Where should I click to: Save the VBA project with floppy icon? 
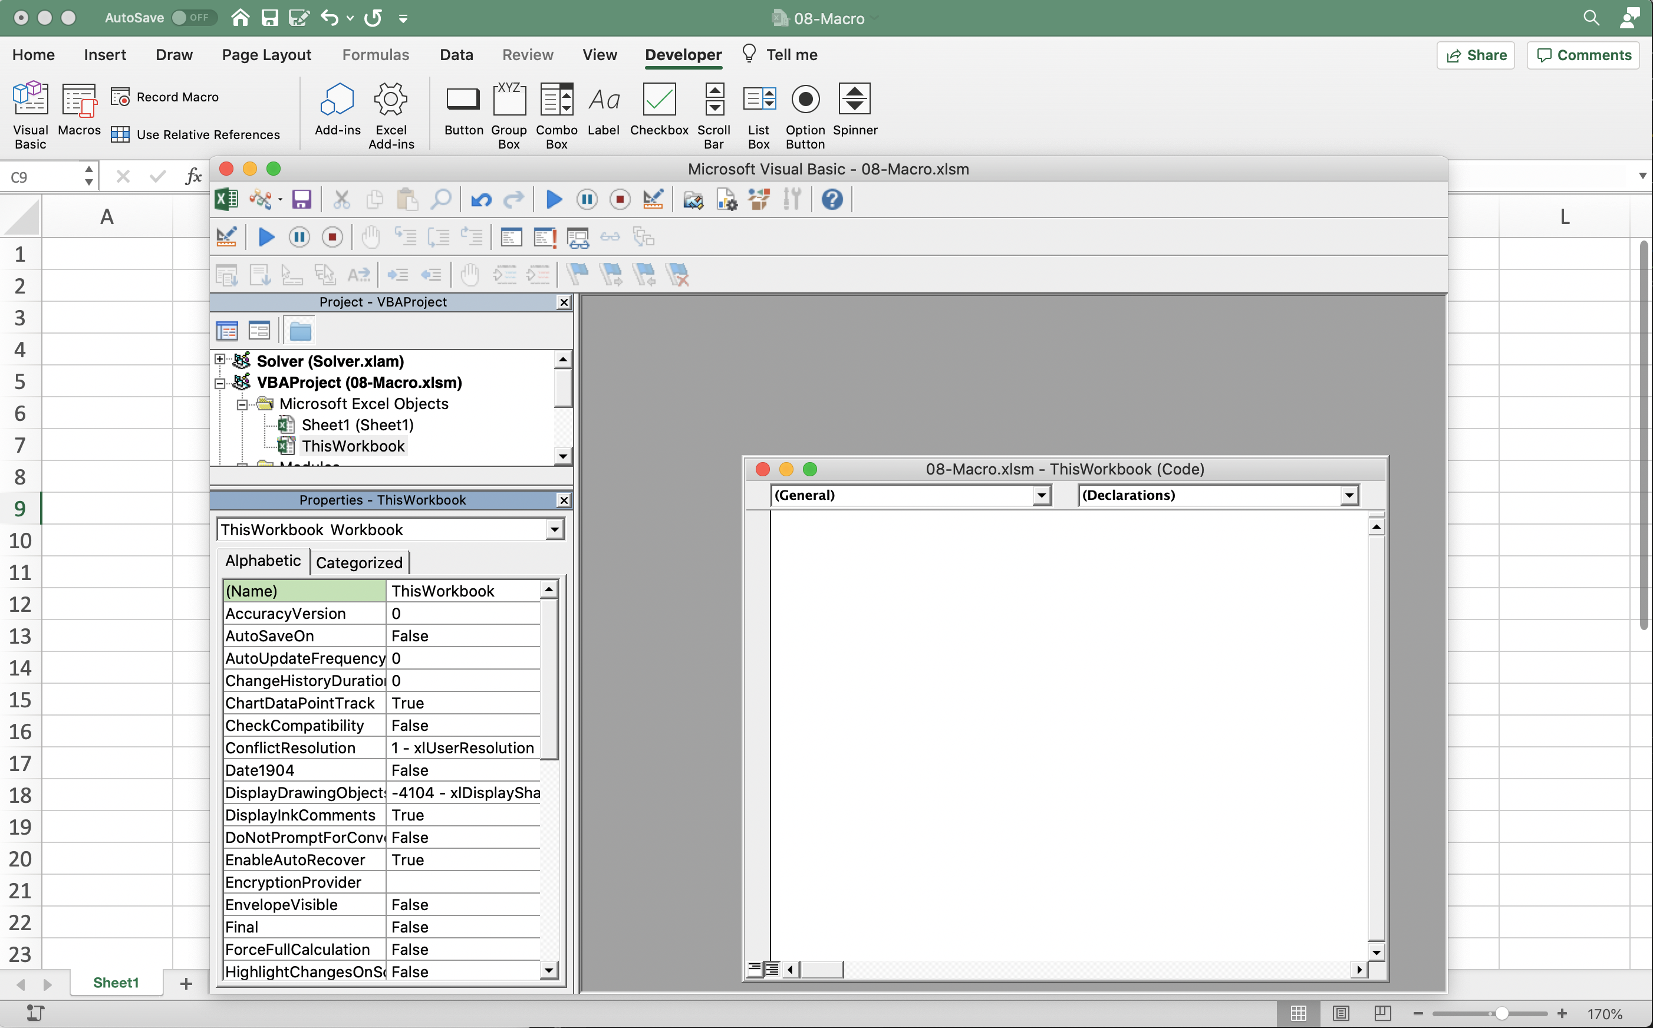(x=301, y=199)
